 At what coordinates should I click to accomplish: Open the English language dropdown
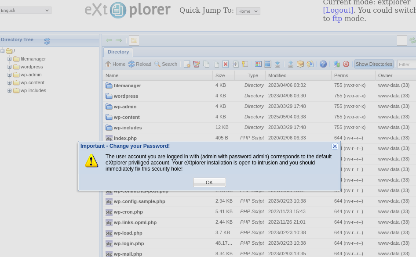pos(26,11)
